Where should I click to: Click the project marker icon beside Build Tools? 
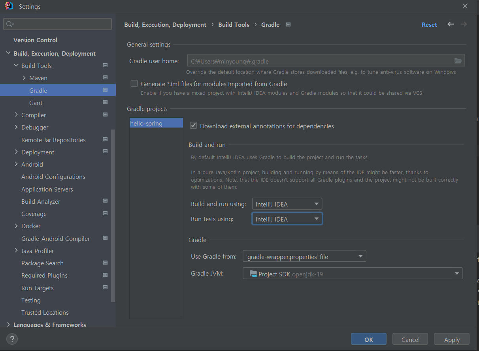pyautogui.click(x=105, y=65)
